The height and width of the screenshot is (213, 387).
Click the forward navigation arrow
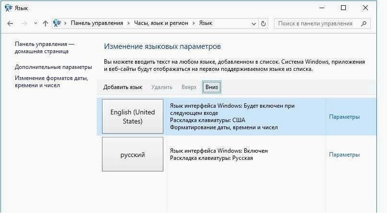(24, 23)
